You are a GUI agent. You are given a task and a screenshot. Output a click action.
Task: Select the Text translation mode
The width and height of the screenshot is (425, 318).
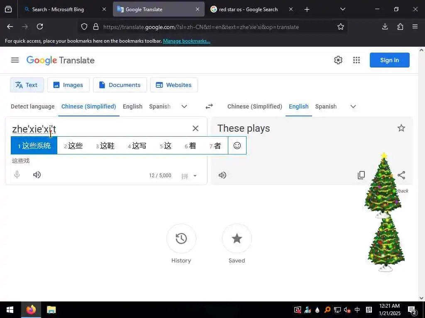27,85
